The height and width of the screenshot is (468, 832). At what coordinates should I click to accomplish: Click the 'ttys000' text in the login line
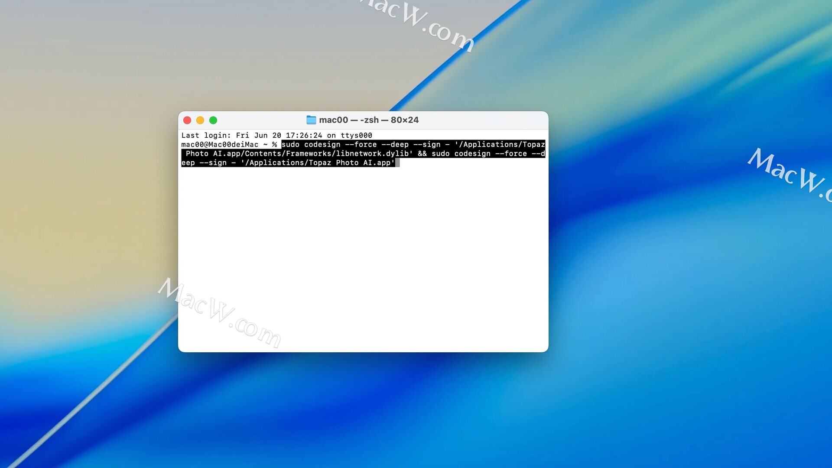(356, 135)
